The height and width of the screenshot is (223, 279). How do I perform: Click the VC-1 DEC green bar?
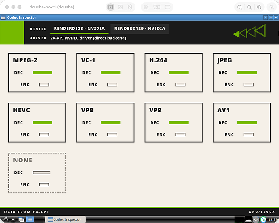point(110,73)
